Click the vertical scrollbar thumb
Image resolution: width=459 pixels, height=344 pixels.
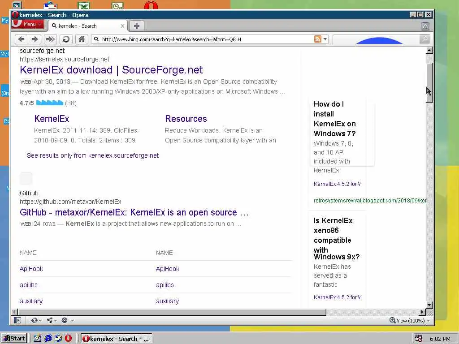tap(429, 82)
